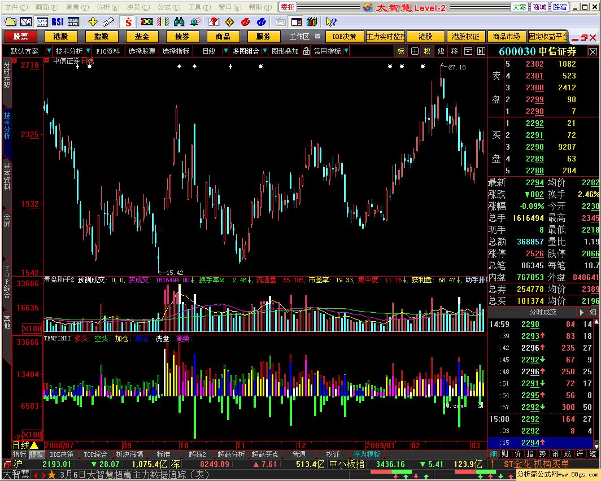The image size is (601, 481).
Task: Toggle the 细 detail button beside 分时成交
Action: click(x=593, y=312)
